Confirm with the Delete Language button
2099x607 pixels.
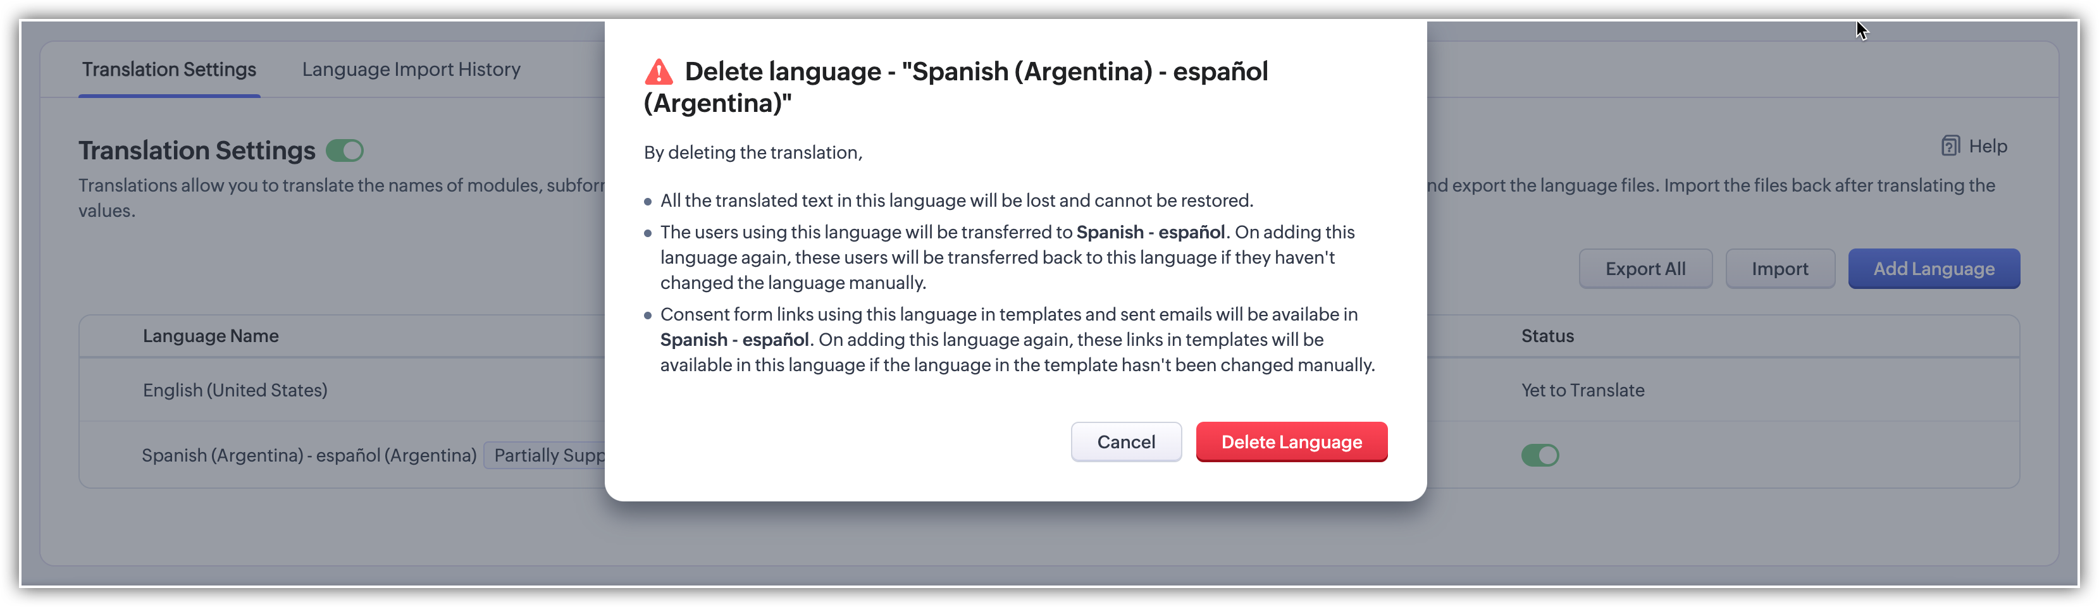(x=1291, y=441)
